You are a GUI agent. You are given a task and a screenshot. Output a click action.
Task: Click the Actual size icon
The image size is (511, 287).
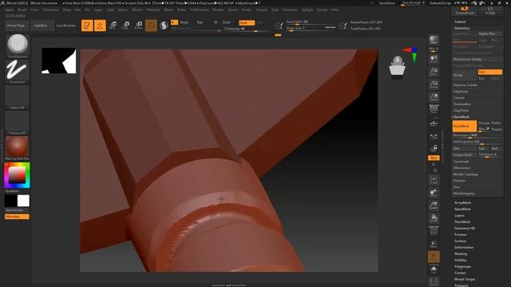pyautogui.click(x=434, y=85)
